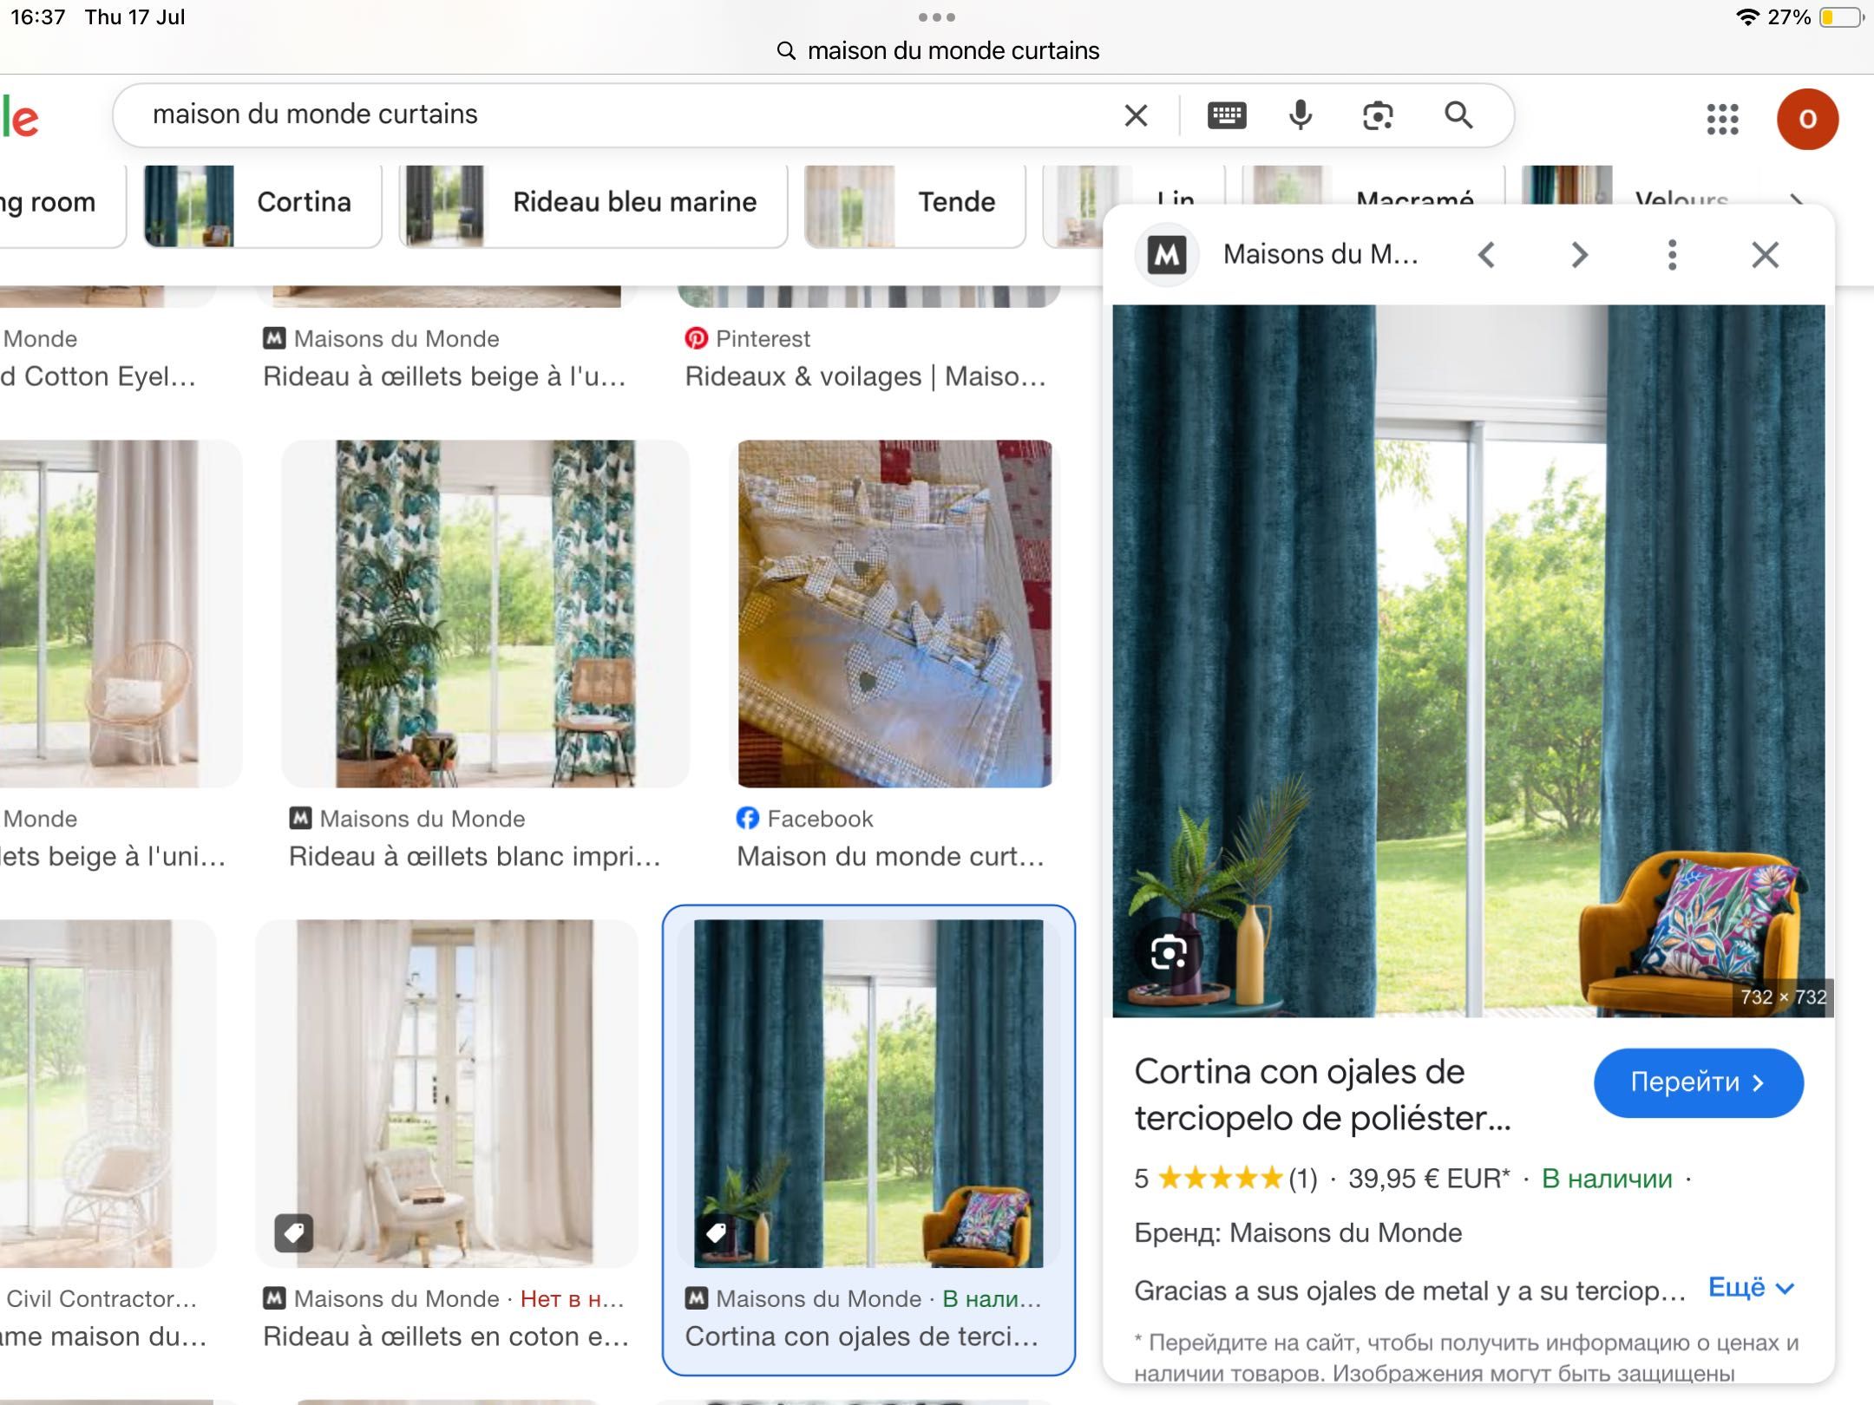Search inside the preview image with Lens
The width and height of the screenshot is (1874, 1405).
(1169, 953)
